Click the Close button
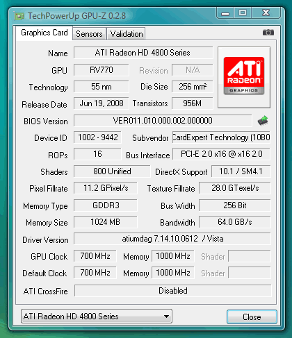This screenshot has width=292, height=338. [x=252, y=316]
